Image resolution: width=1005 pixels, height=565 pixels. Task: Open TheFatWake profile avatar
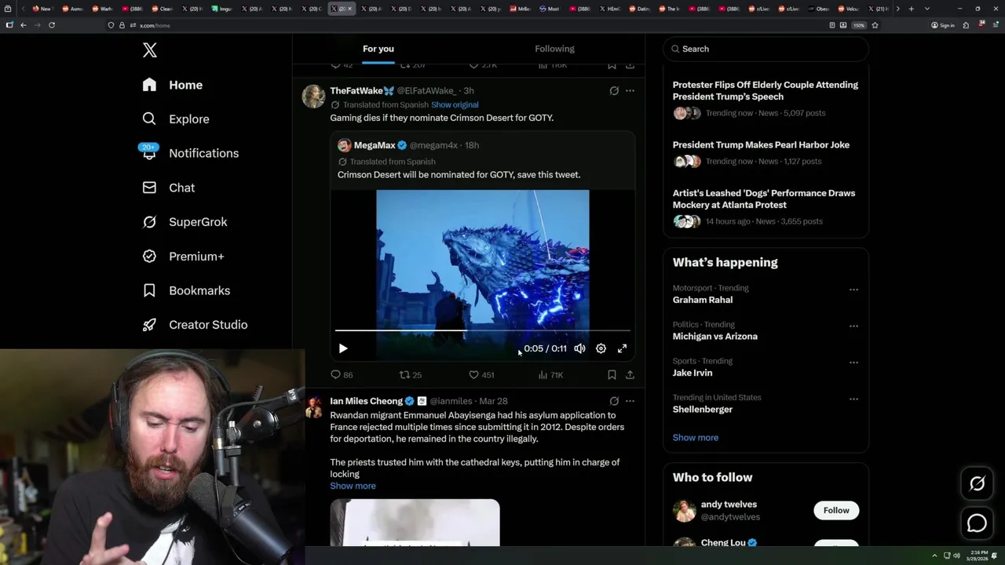click(x=314, y=97)
